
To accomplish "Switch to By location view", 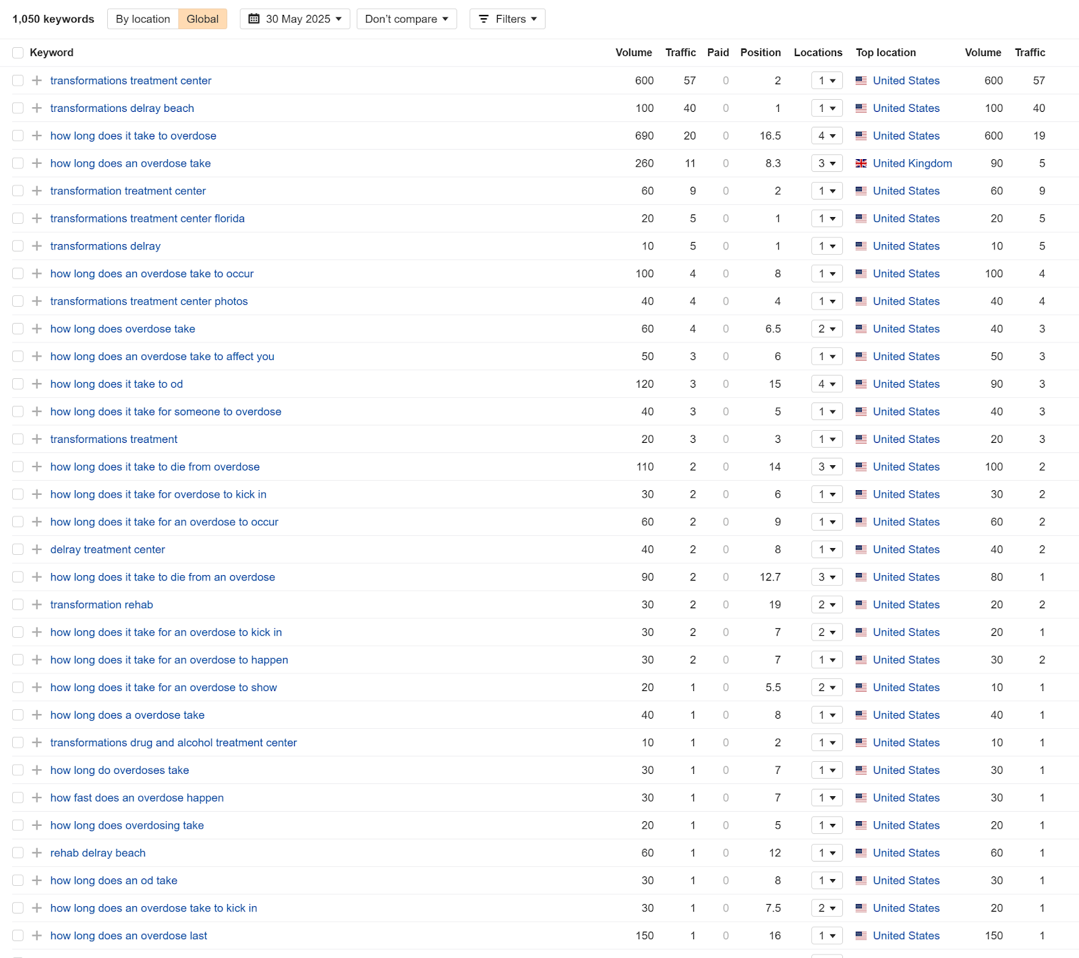I will 143,19.
